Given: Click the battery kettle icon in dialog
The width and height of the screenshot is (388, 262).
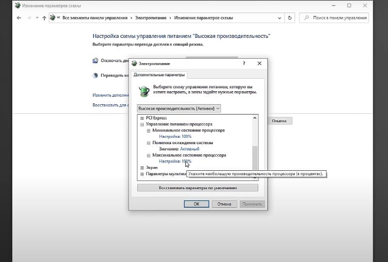Looking at the screenshot, I should (144, 91).
